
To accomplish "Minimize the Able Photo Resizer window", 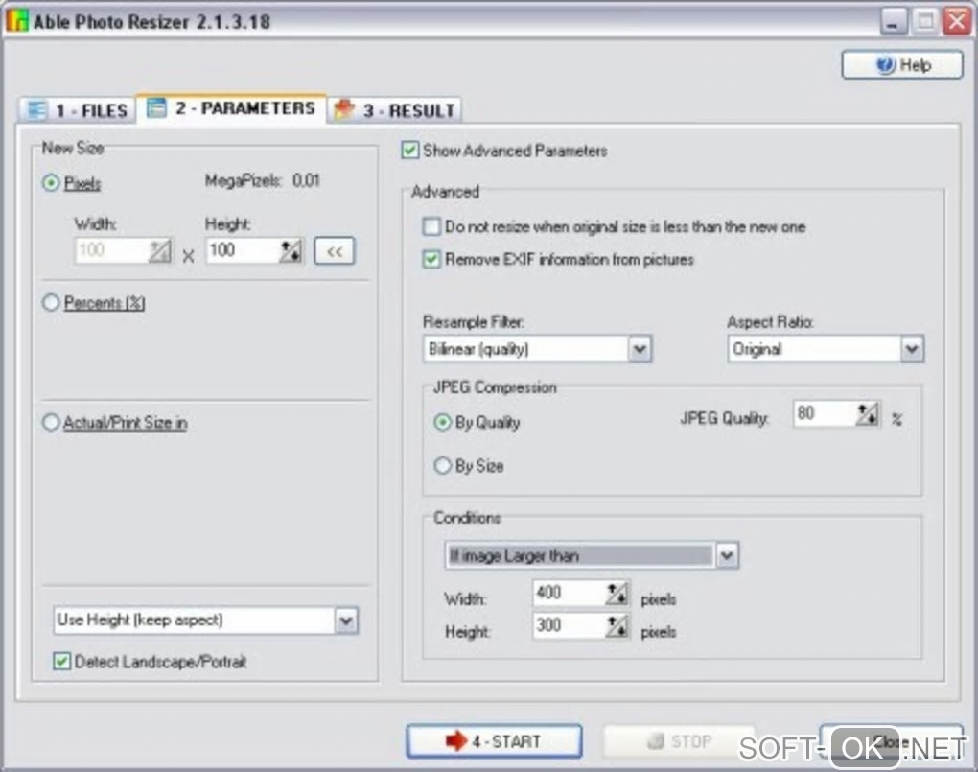I will pos(894,22).
